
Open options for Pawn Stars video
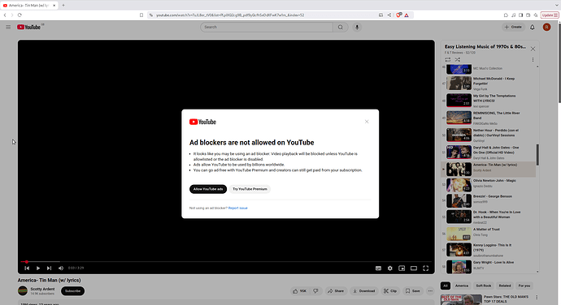[537, 297]
